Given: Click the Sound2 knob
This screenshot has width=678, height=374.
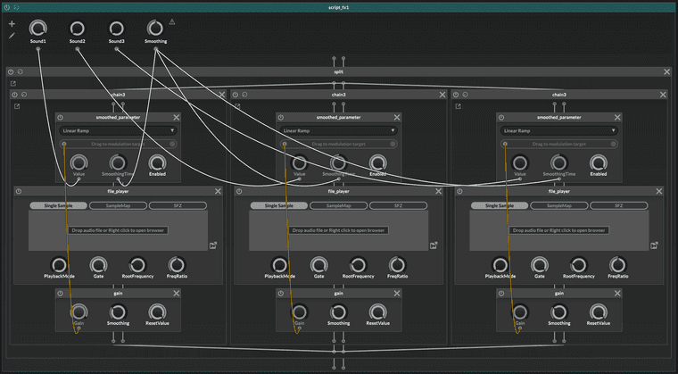Looking at the screenshot, I should 78,29.
